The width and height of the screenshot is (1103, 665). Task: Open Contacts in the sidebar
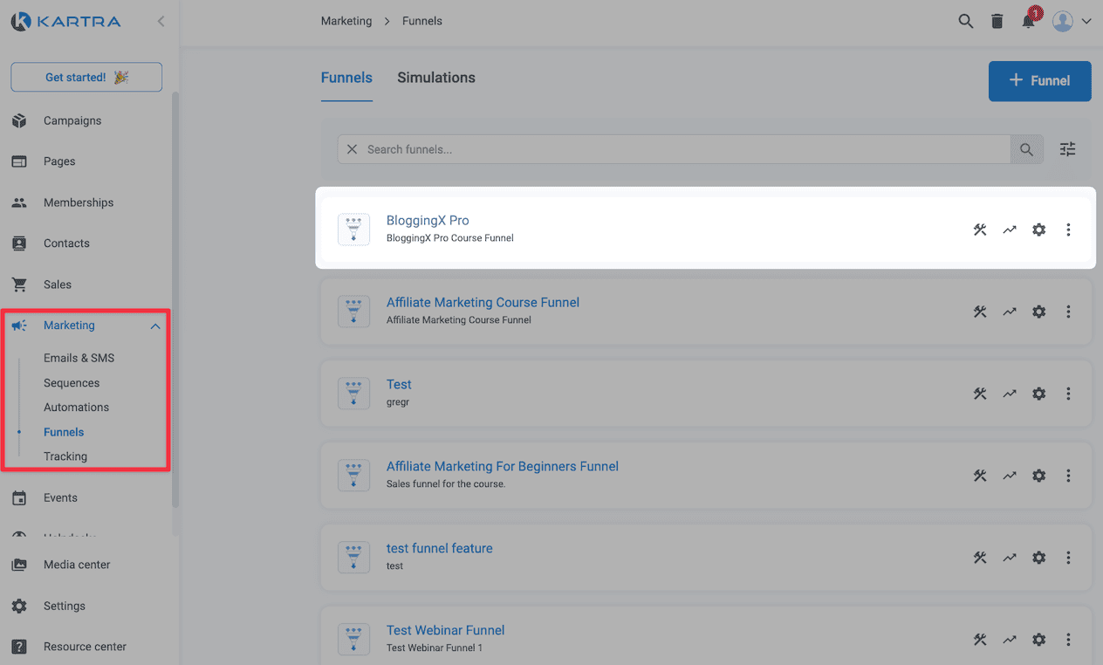[x=66, y=243]
